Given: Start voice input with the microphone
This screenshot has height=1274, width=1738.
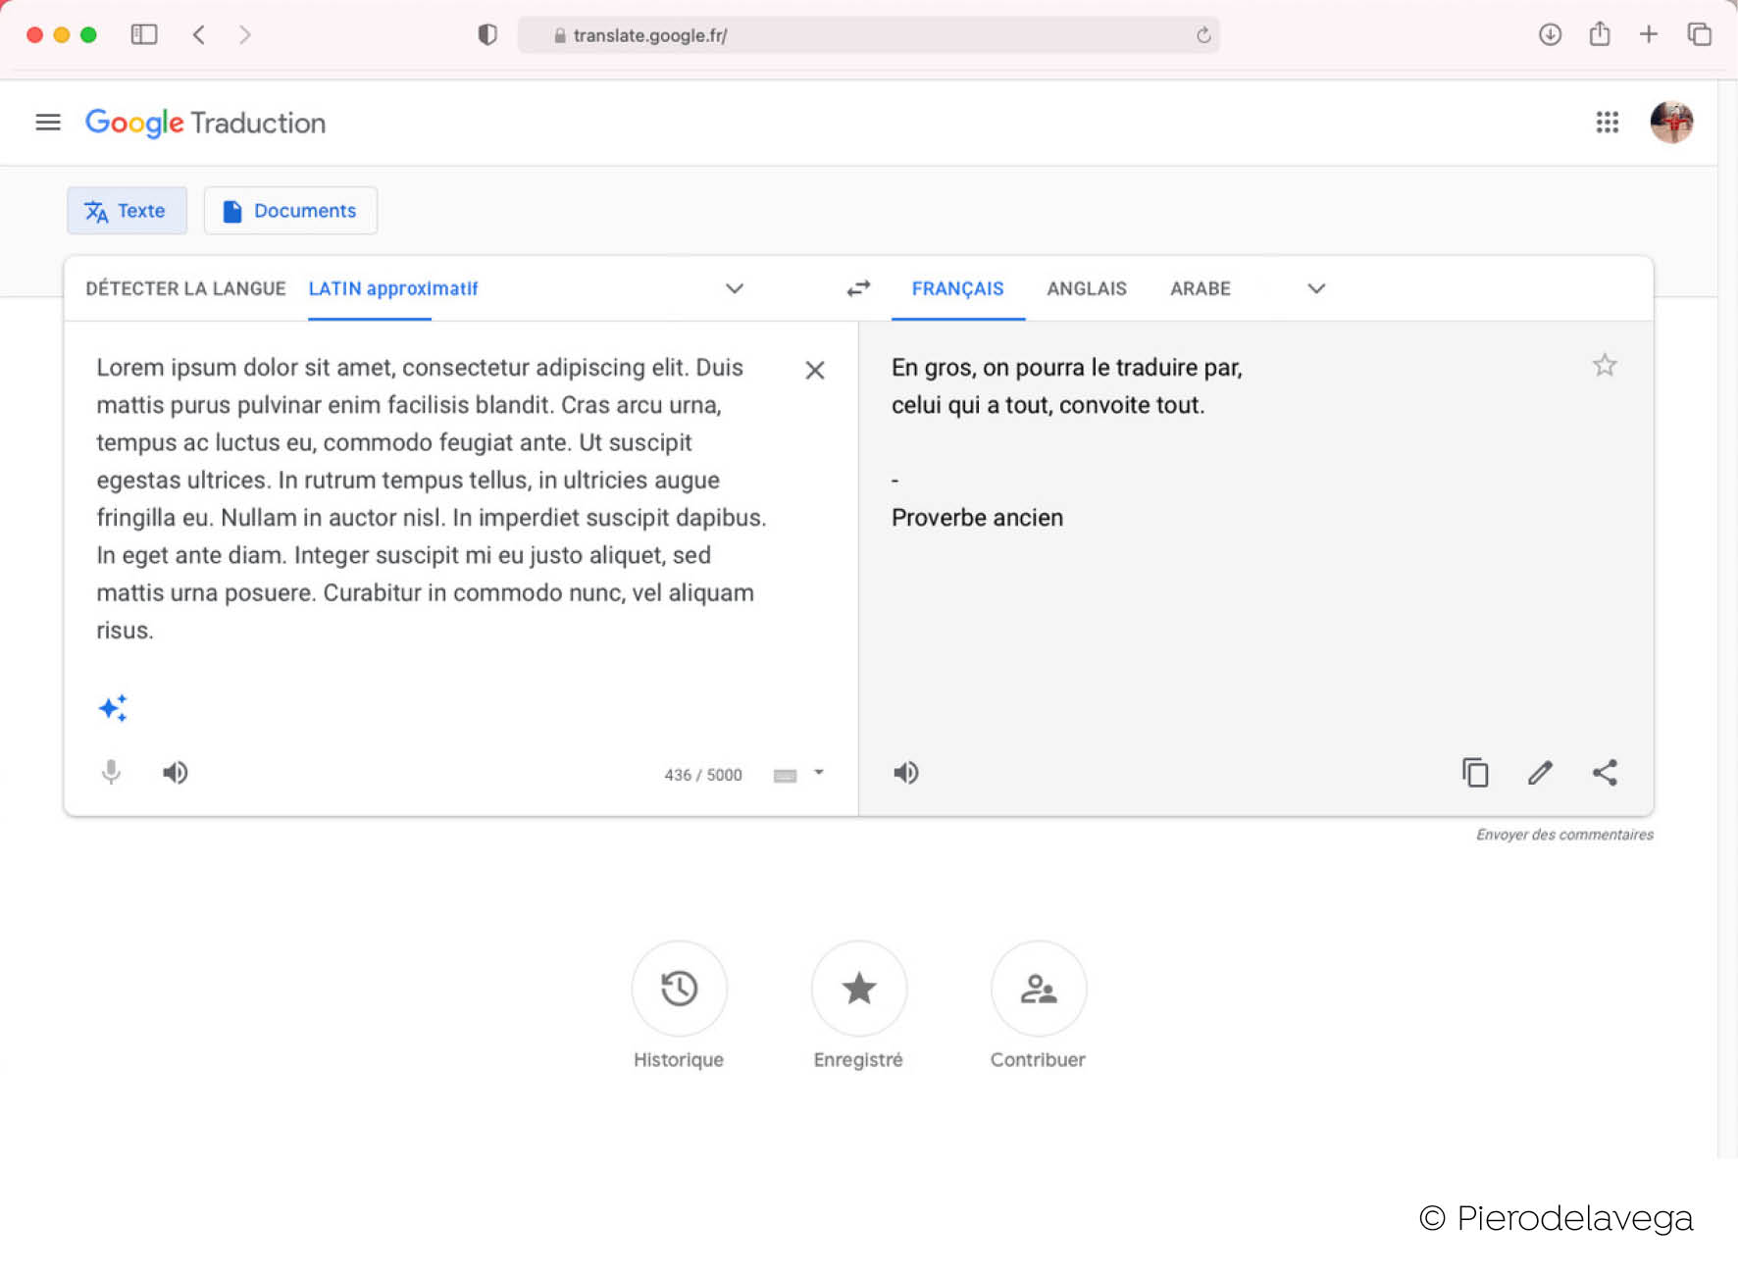Looking at the screenshot, I should pos(111,773).
